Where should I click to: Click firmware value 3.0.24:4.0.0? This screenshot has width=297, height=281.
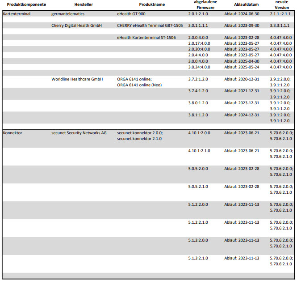199,67
